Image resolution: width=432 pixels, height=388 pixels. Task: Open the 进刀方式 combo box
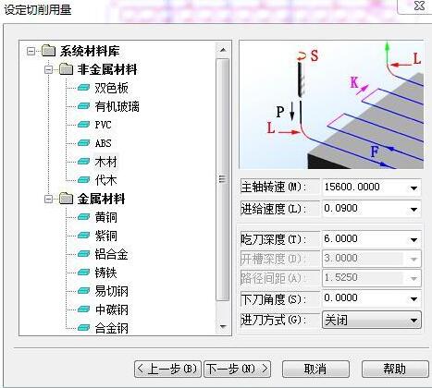372,320
